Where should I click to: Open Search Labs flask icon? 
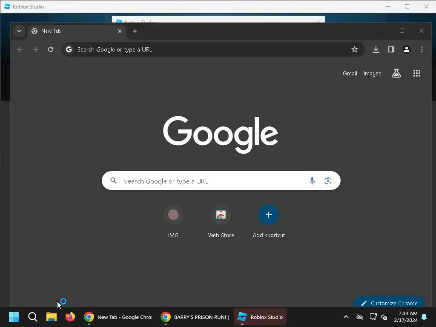tap(396, 73)
